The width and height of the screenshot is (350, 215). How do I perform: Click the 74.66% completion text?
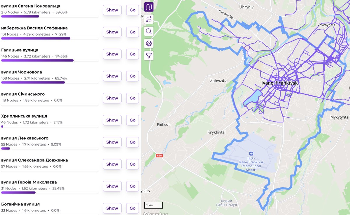click(62, 56)
